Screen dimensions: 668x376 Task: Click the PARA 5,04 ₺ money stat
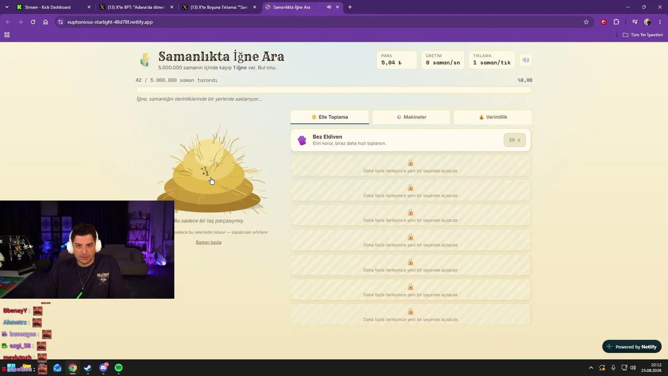pyautogui.click(x=397, y=60)
